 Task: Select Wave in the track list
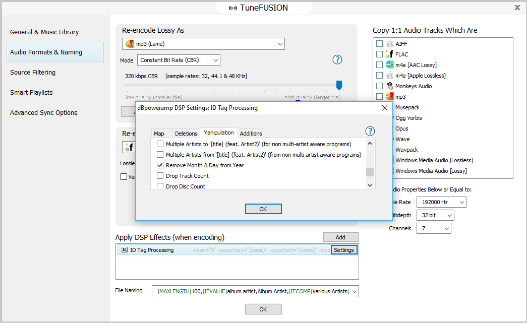click(x=402, y=139)
